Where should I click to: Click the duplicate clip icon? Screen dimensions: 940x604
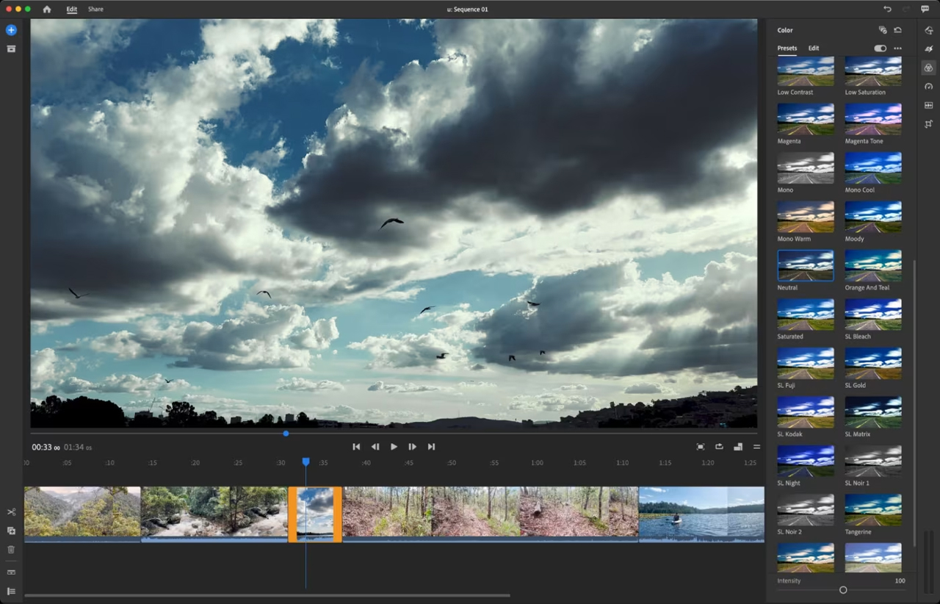coord(11,531)
